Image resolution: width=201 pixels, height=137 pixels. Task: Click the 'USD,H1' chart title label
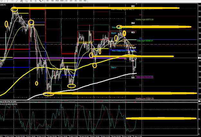pyautogui.click(x=3, y=5)
